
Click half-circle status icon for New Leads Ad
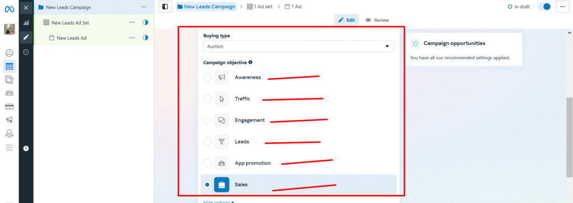click(x=145, y=38)
